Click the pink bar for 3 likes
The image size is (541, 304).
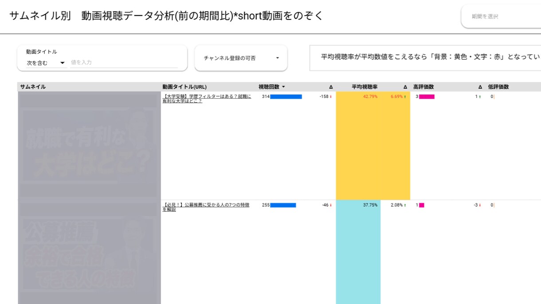point(427,97)
